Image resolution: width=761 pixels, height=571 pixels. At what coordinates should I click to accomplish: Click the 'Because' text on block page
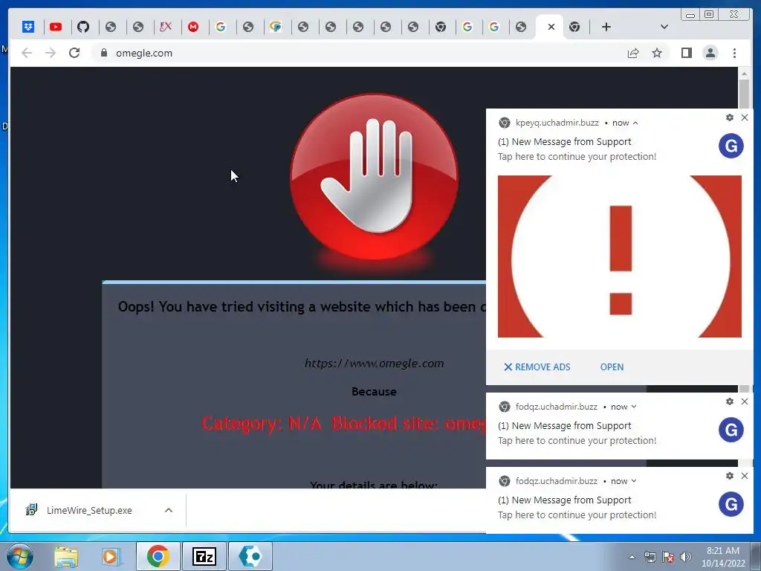tap(375, 392)
